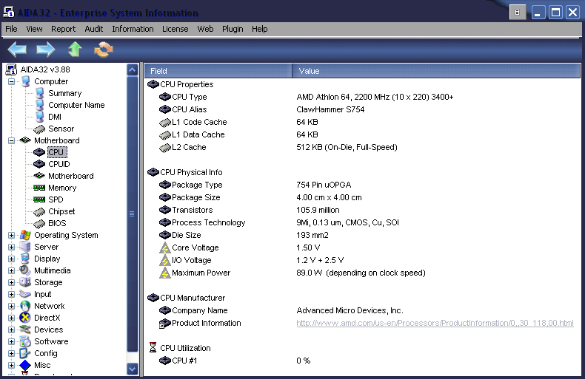Click tree scrollbar up arrow
Image resolution: width=585 pixels, height=379 pixels.
click(132, 70)
